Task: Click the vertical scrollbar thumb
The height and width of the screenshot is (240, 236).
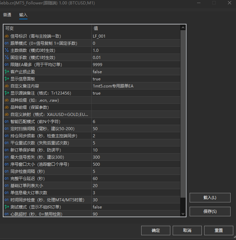Action: click(183, 114)
